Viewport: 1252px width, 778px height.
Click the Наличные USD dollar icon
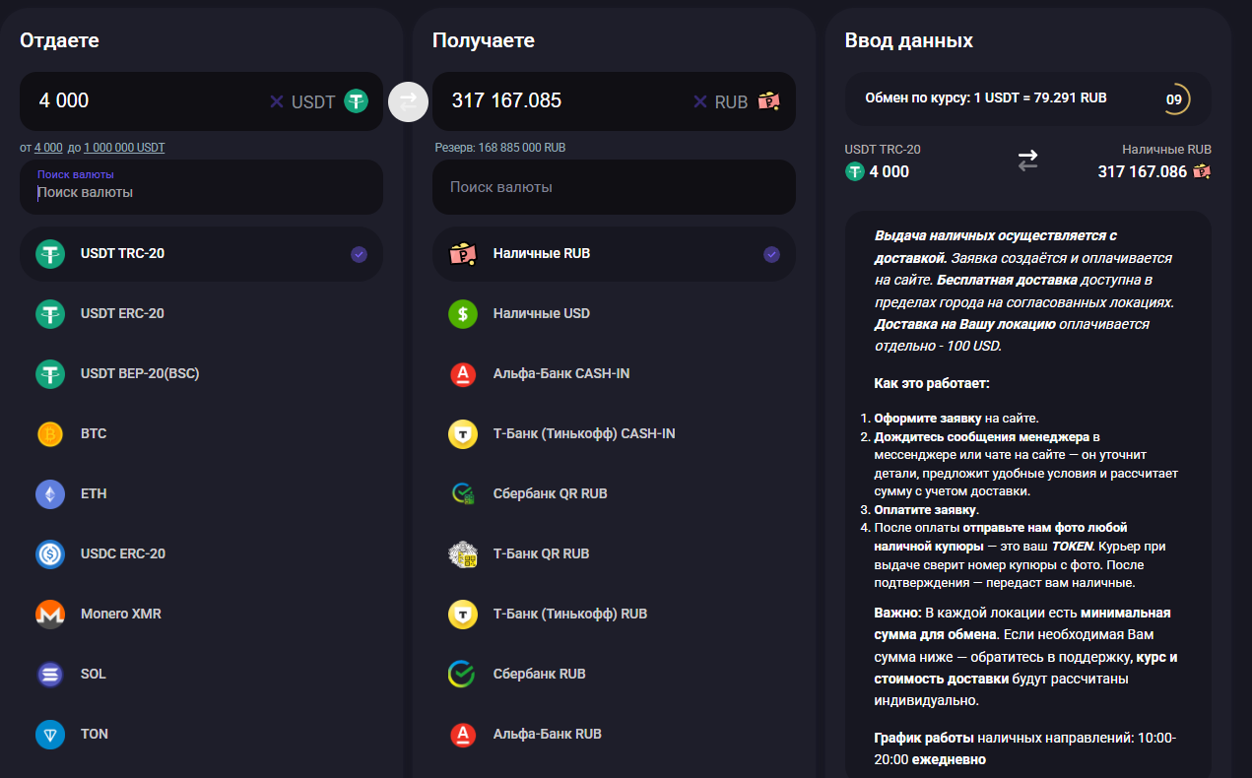[x=463, y=313]
